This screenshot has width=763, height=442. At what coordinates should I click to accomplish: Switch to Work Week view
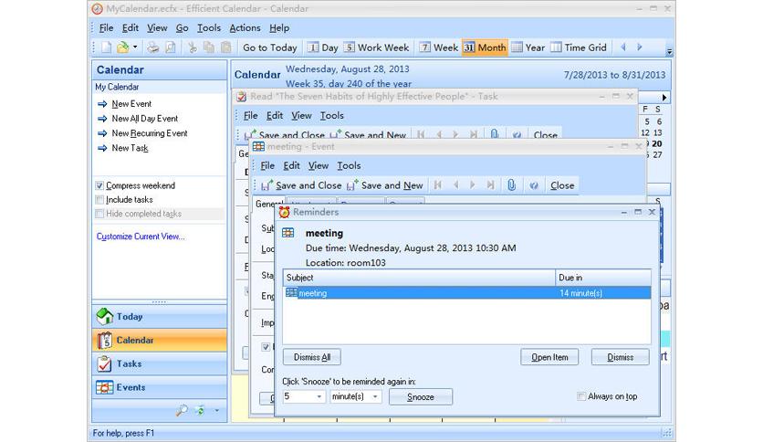(x=377, y=47)
